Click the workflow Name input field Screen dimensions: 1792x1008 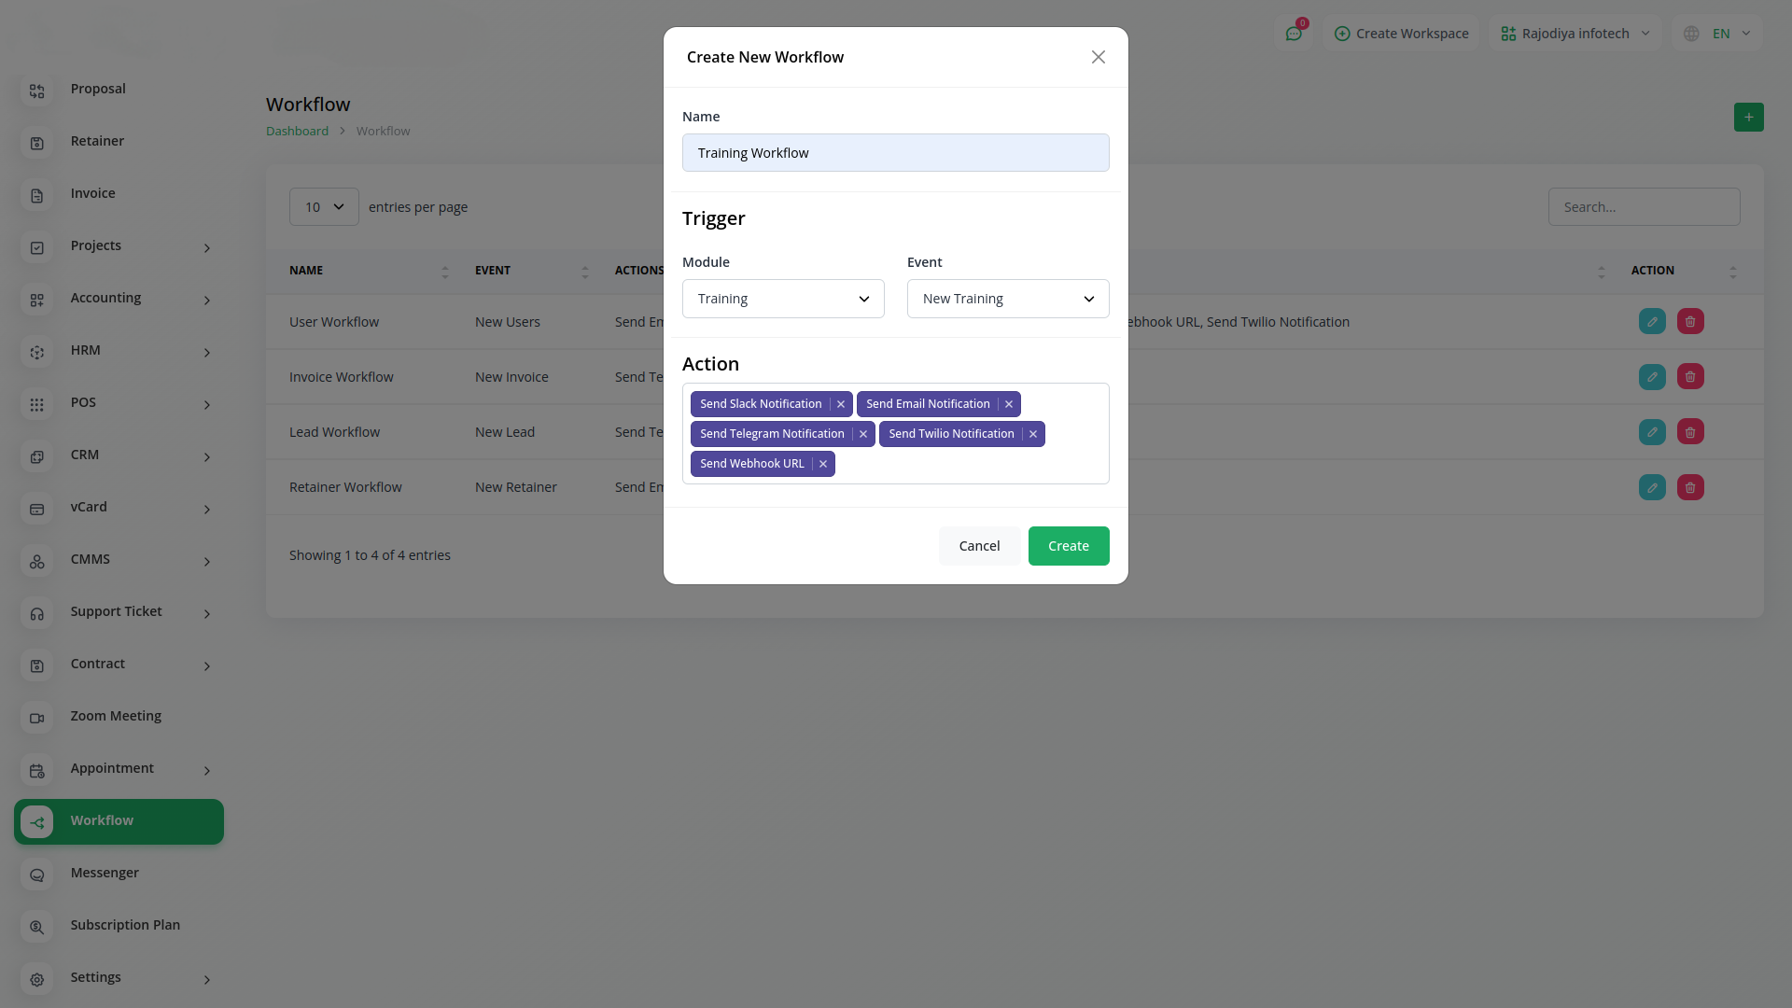896,153
